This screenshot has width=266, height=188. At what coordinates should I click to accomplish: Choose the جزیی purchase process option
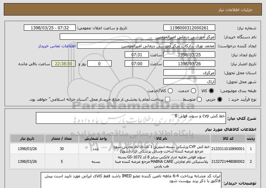coord(219,99)
